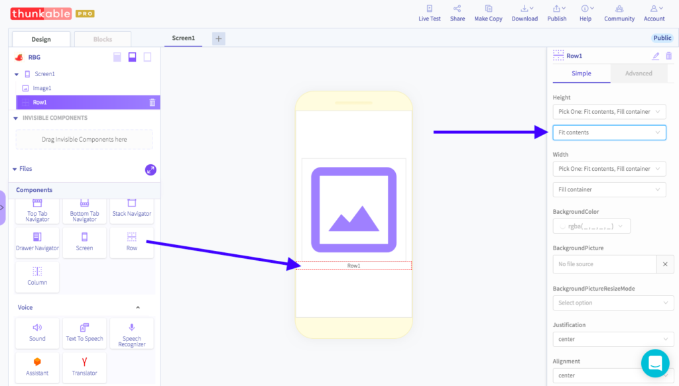Pick the Stack Navigator component
Viewport: 679px width, 386px height.
(x=132, y=211)
